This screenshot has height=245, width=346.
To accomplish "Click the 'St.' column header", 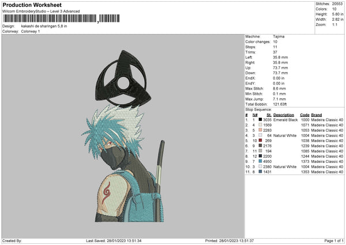I will click(269, 115).
